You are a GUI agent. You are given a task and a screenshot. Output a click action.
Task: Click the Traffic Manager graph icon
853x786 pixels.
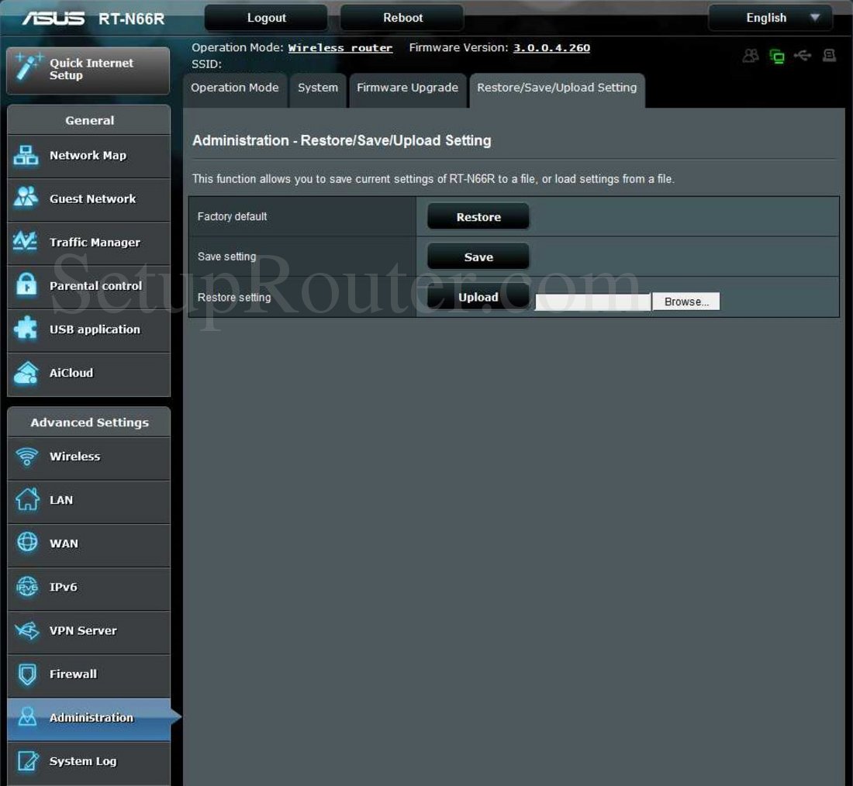click(26, 240)
